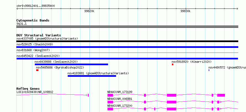Click the first exon of NR4A3 NM_173200
The image size is (246, 112).
click(110, 109)
